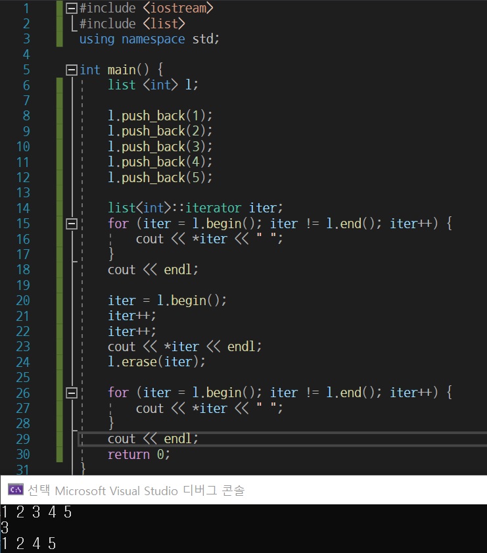Click line number 1 in the gutter
The height and width of the screenshot is (553, 487).
click(x=26, y=9)
